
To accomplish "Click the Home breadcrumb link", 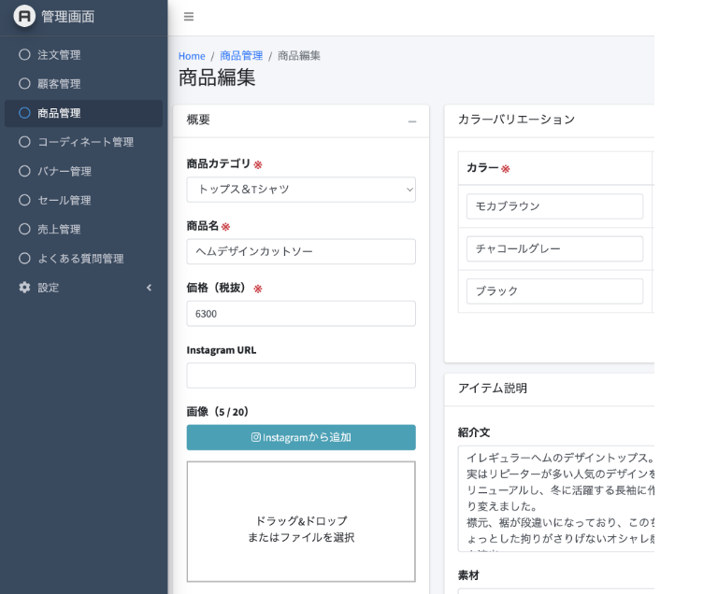I will tap(192, 56).
